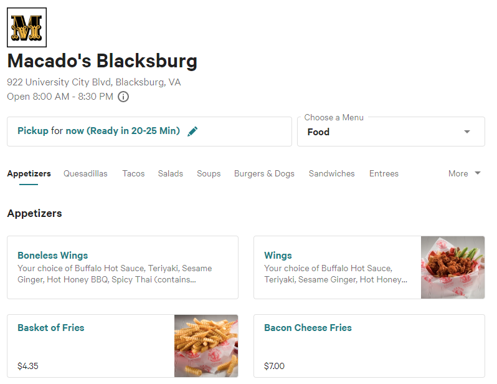Change the pickup time setting
This screenshot has width=497, height=384.
click(98, 131)
